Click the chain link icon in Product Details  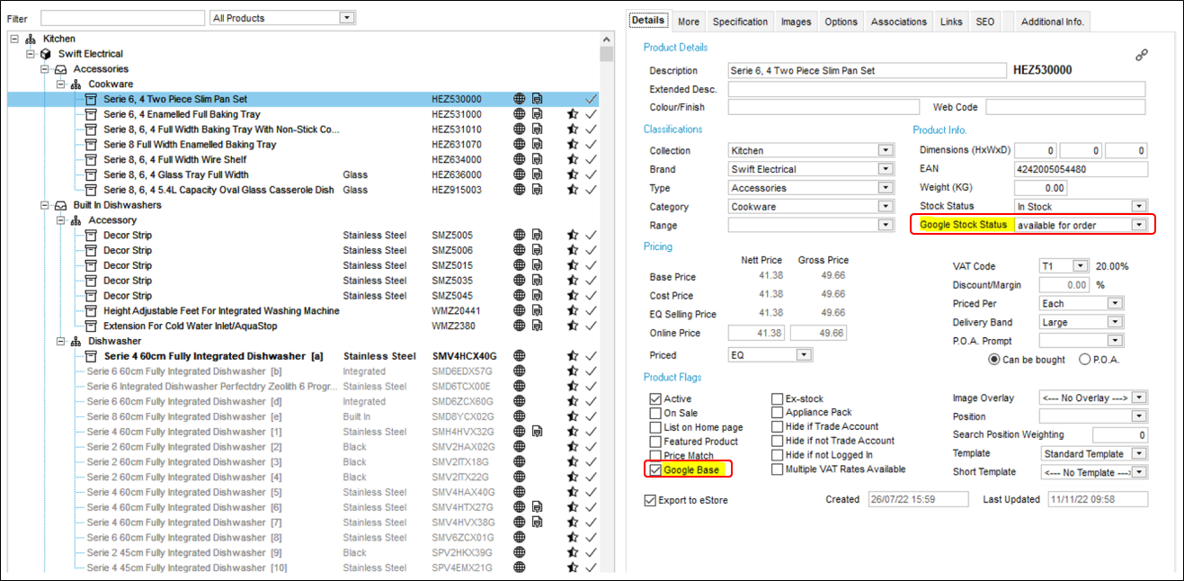point(1141,55)
